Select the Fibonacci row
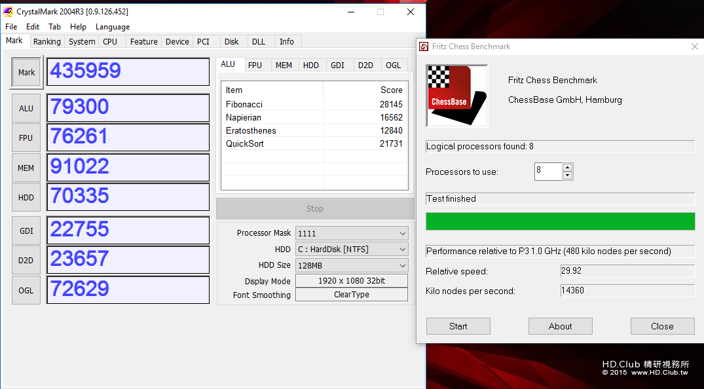 click(314, 104)
